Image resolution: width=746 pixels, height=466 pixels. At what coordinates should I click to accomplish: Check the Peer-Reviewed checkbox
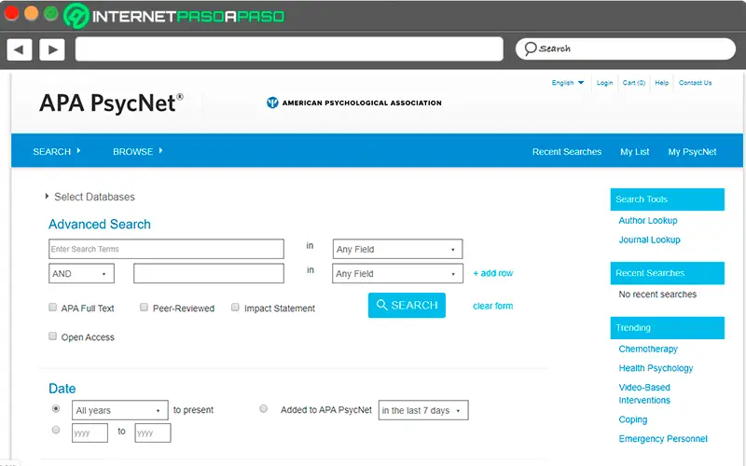(x=144, y=308)
